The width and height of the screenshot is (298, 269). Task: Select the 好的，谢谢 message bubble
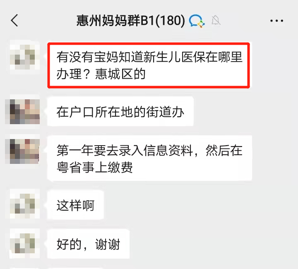click(89, 244)
